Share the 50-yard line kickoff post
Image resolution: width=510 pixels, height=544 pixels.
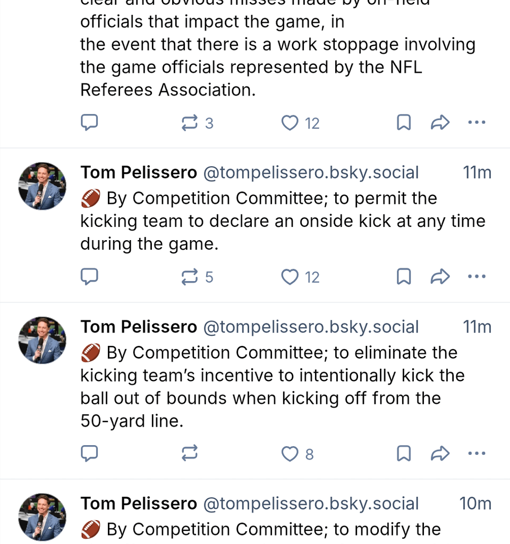(439, 453)
